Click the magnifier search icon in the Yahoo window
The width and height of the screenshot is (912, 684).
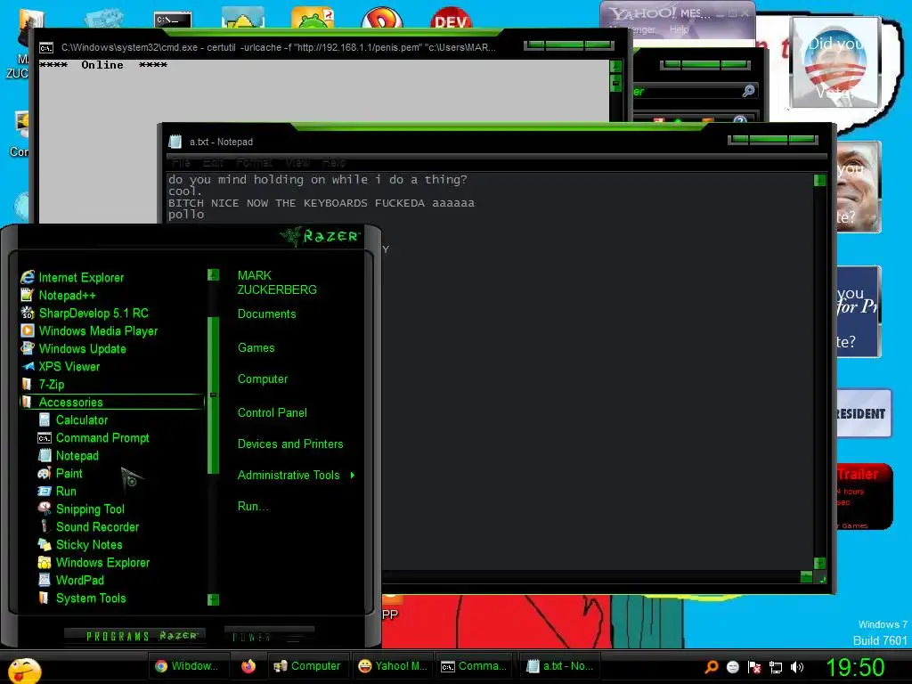pyautogui.click(x=748, y=91)
